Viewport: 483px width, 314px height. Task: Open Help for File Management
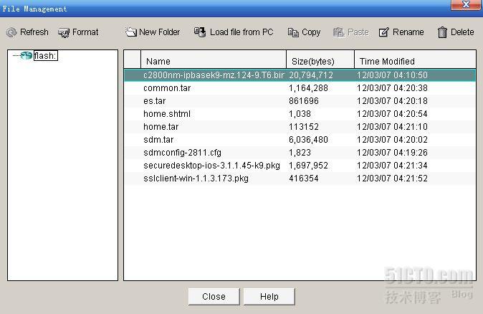269,296
